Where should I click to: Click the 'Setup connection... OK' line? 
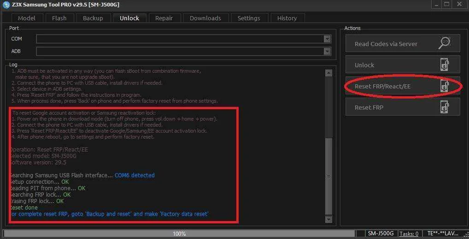point(39,181)
